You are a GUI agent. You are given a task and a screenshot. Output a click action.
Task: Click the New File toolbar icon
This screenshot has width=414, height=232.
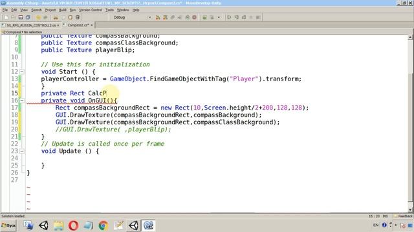[6, 17]
